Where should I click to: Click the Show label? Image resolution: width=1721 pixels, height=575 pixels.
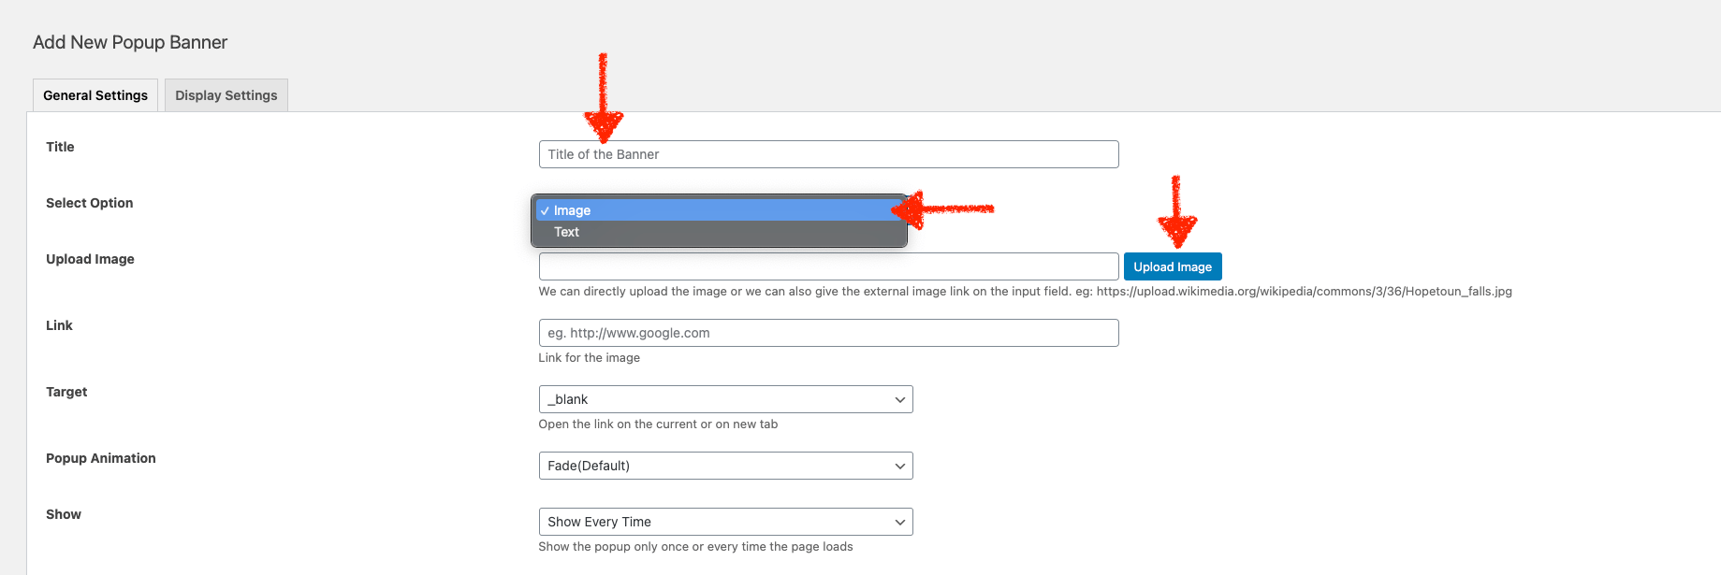coord(64,514)
